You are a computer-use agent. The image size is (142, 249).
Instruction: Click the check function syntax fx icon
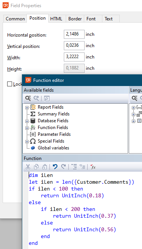[93, 167]
